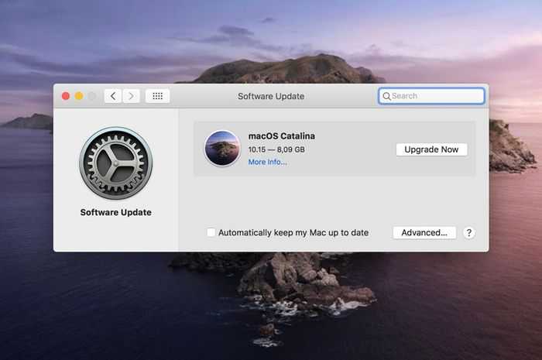This screenshot has height=360, width=542.
Task: Go back with the left chevron button
Action: tap(113, 96)
